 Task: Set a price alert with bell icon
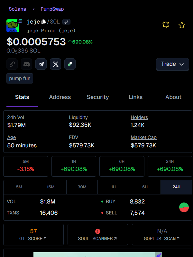(x=166, y=25)
